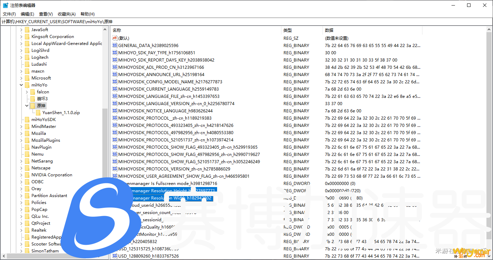Select the NVIDIA Corporation folder icon
493x260 pixels.
(27, 175)
